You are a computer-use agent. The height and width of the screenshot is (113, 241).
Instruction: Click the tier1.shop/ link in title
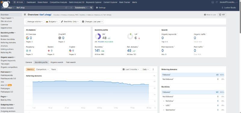[x=45, y=15]
